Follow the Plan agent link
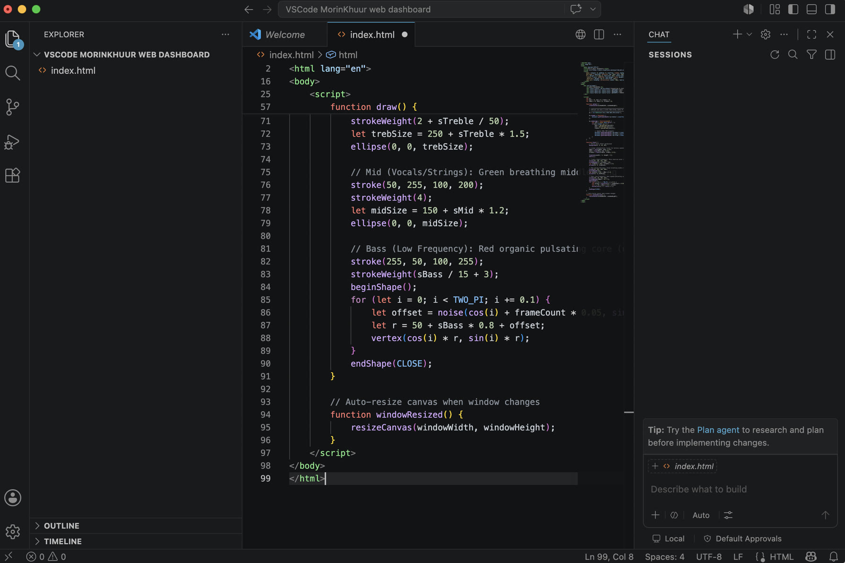Screen dimensions: 845x563 pos(718,430)
